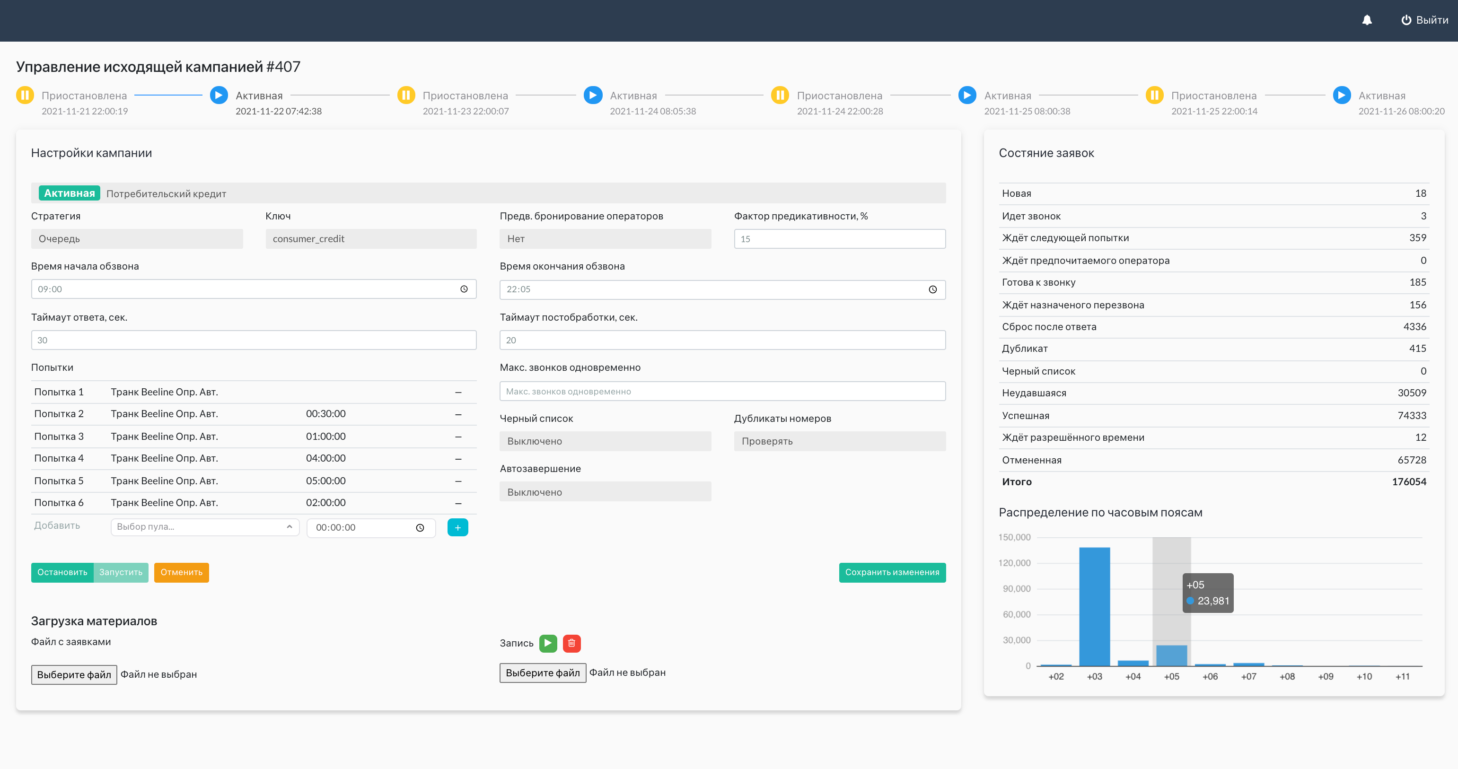Viewport: 1458px width, 769px height.
Task: Remove Попытка 2 with its minus icon
Action: 458,414
